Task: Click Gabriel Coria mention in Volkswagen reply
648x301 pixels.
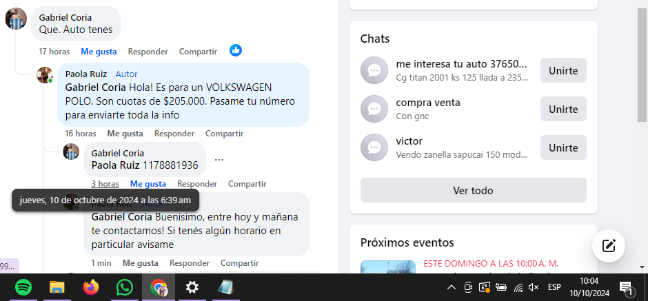Action: (95, 87)
